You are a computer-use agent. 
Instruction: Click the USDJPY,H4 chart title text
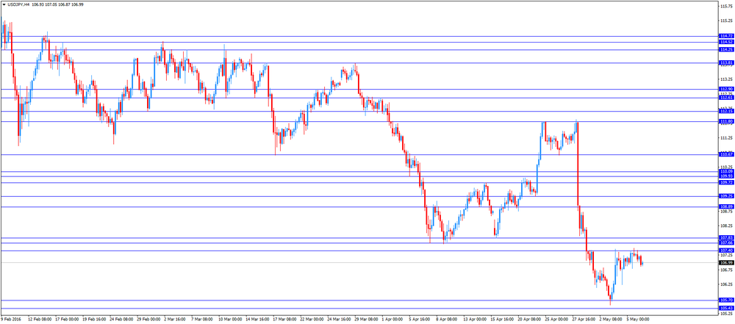click(18, 4)
